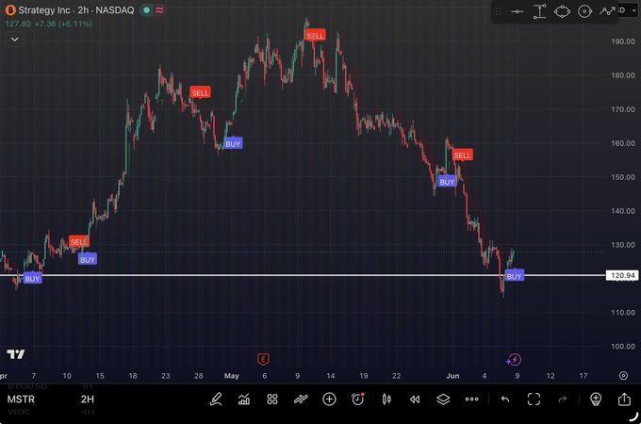Tap the Bitcoin B symbol logo
The height and width of the screenshot is (424, 641).
tap(10, 10)
